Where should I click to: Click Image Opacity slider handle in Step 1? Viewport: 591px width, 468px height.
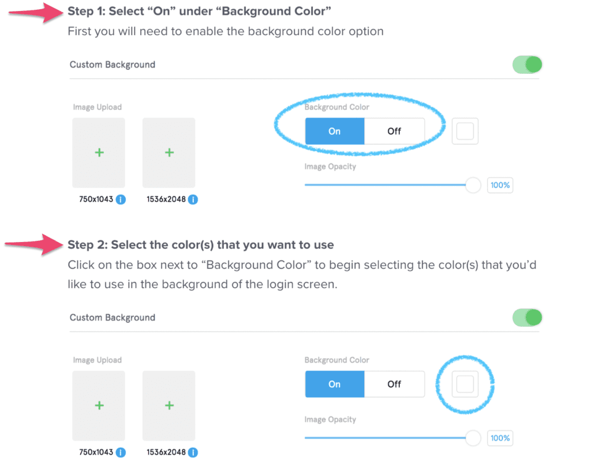point(473,185)
